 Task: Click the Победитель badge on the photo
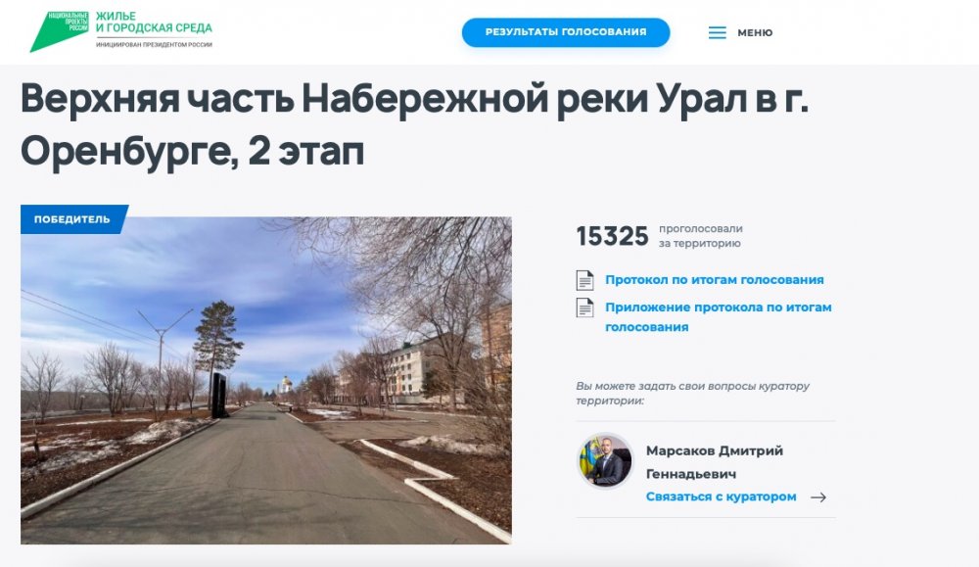[73, 219]
